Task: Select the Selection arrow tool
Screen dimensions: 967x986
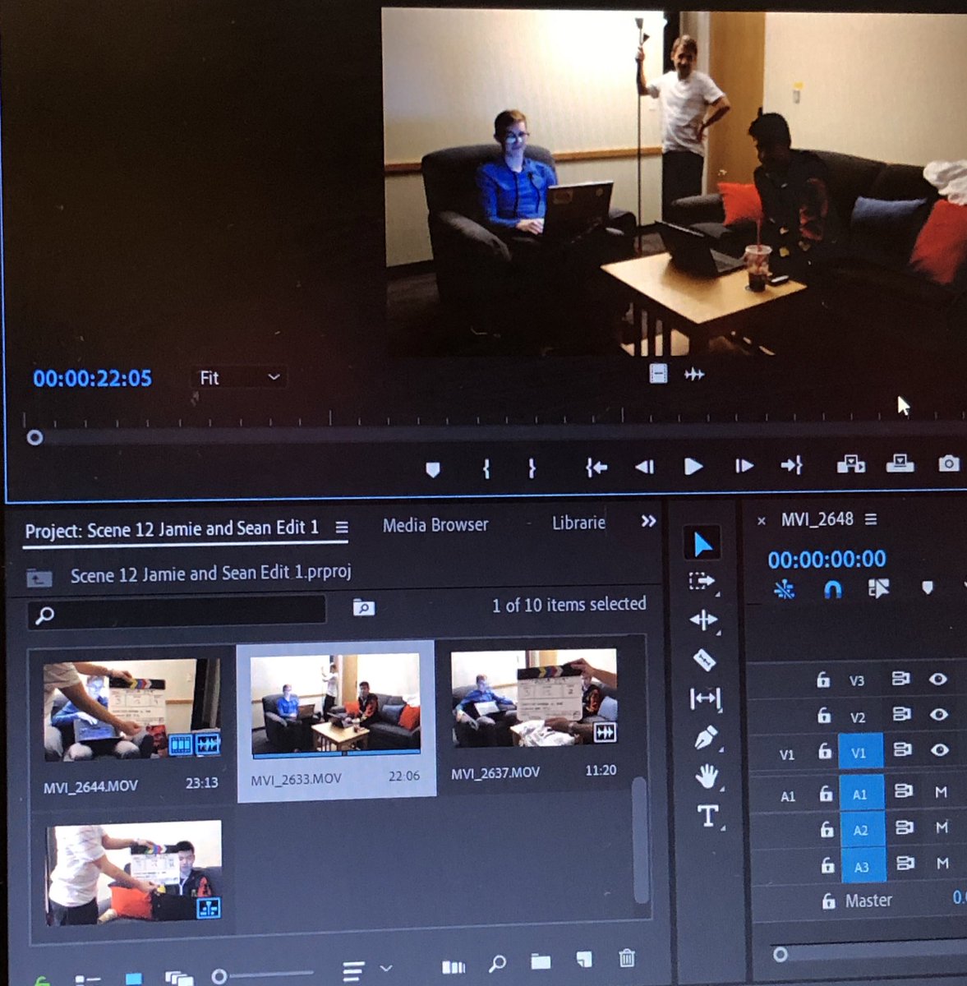Action: coord(702,543)
